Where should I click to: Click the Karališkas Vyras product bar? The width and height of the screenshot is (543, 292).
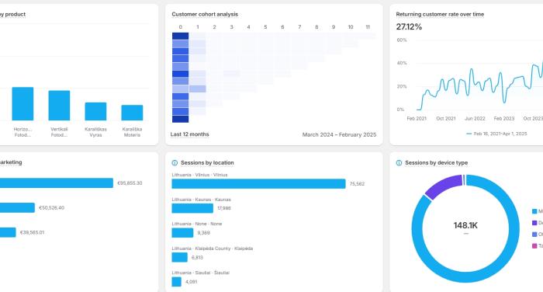pyautogui.click(x=95, y=111)
